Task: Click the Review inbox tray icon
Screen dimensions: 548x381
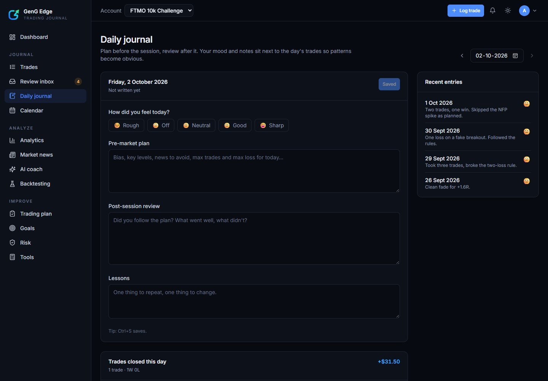Action: click(x=12, y=82)
